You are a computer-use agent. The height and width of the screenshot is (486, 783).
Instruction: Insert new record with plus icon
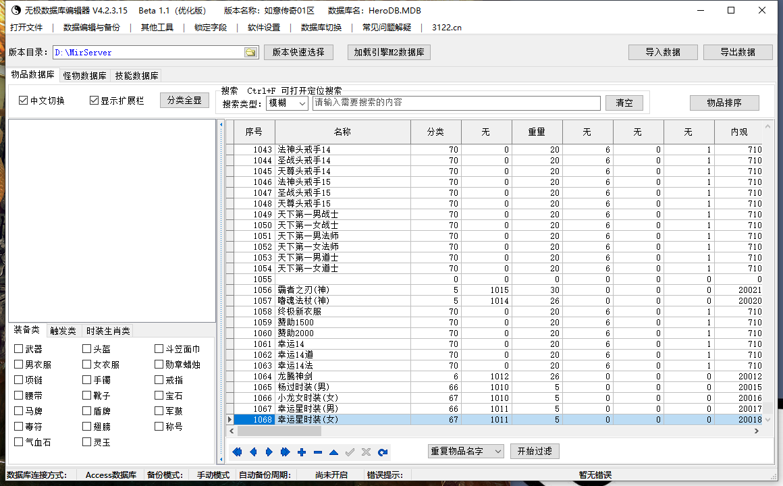point(302,452)
